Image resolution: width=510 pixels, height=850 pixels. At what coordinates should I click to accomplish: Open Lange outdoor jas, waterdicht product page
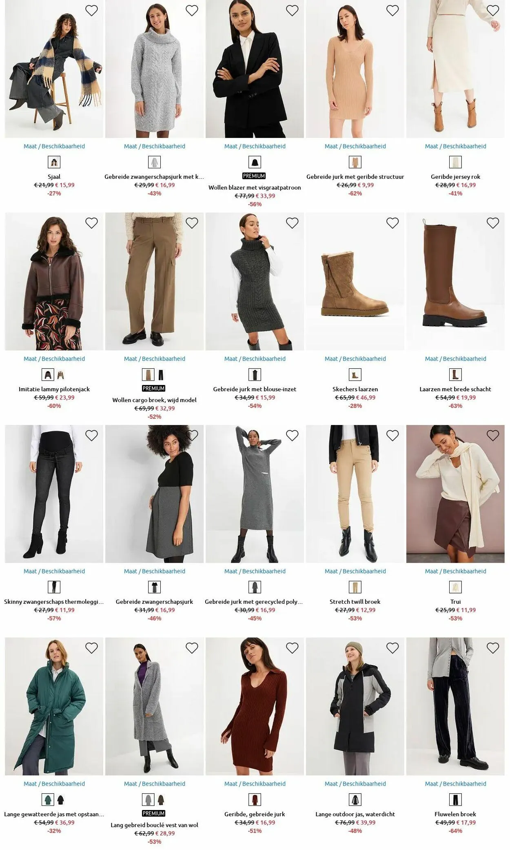pyautogui.click(x=355, y=814)
